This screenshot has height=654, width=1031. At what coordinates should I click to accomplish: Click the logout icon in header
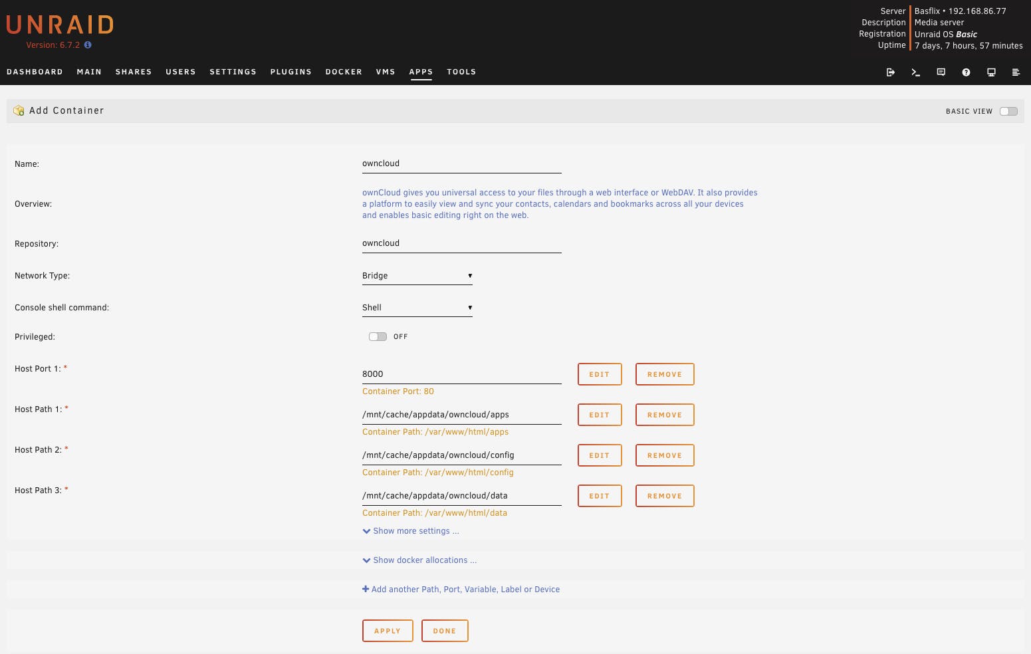pos(891,72)
